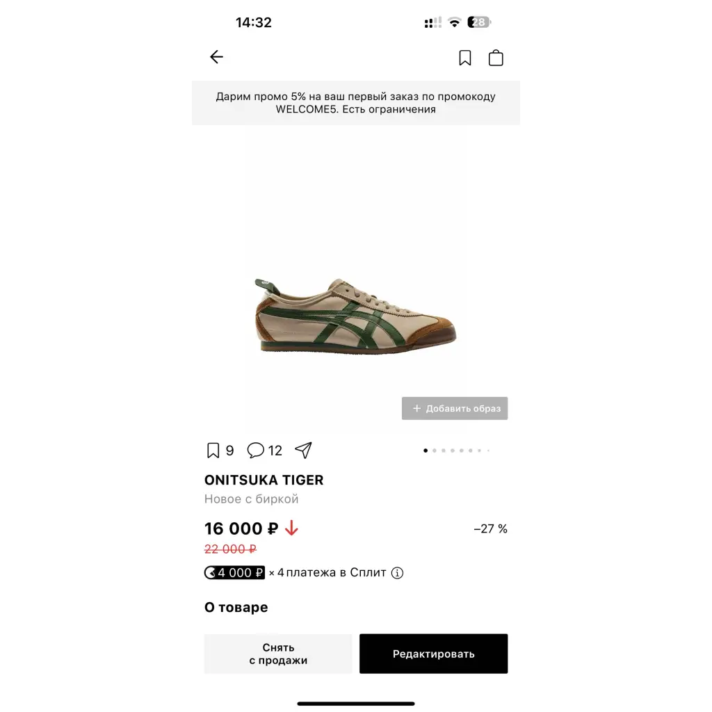Open the sneaker product photo
Viewport: 712px width, 712px height.
(355, 316)
